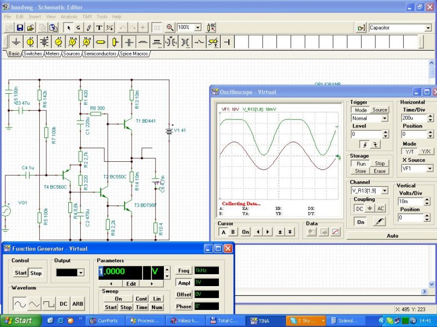Click the Text tool (T) icon

click(99, 27)
